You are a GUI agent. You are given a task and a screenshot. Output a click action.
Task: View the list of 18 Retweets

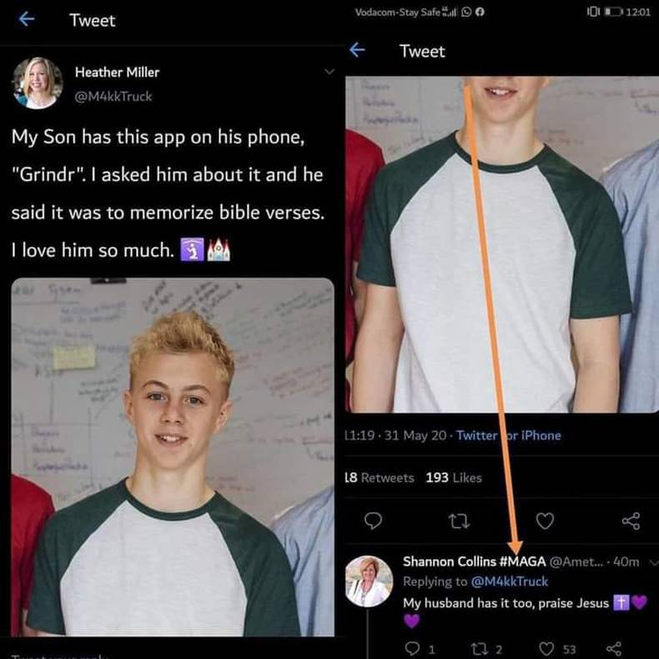click(x=379, y=477)
